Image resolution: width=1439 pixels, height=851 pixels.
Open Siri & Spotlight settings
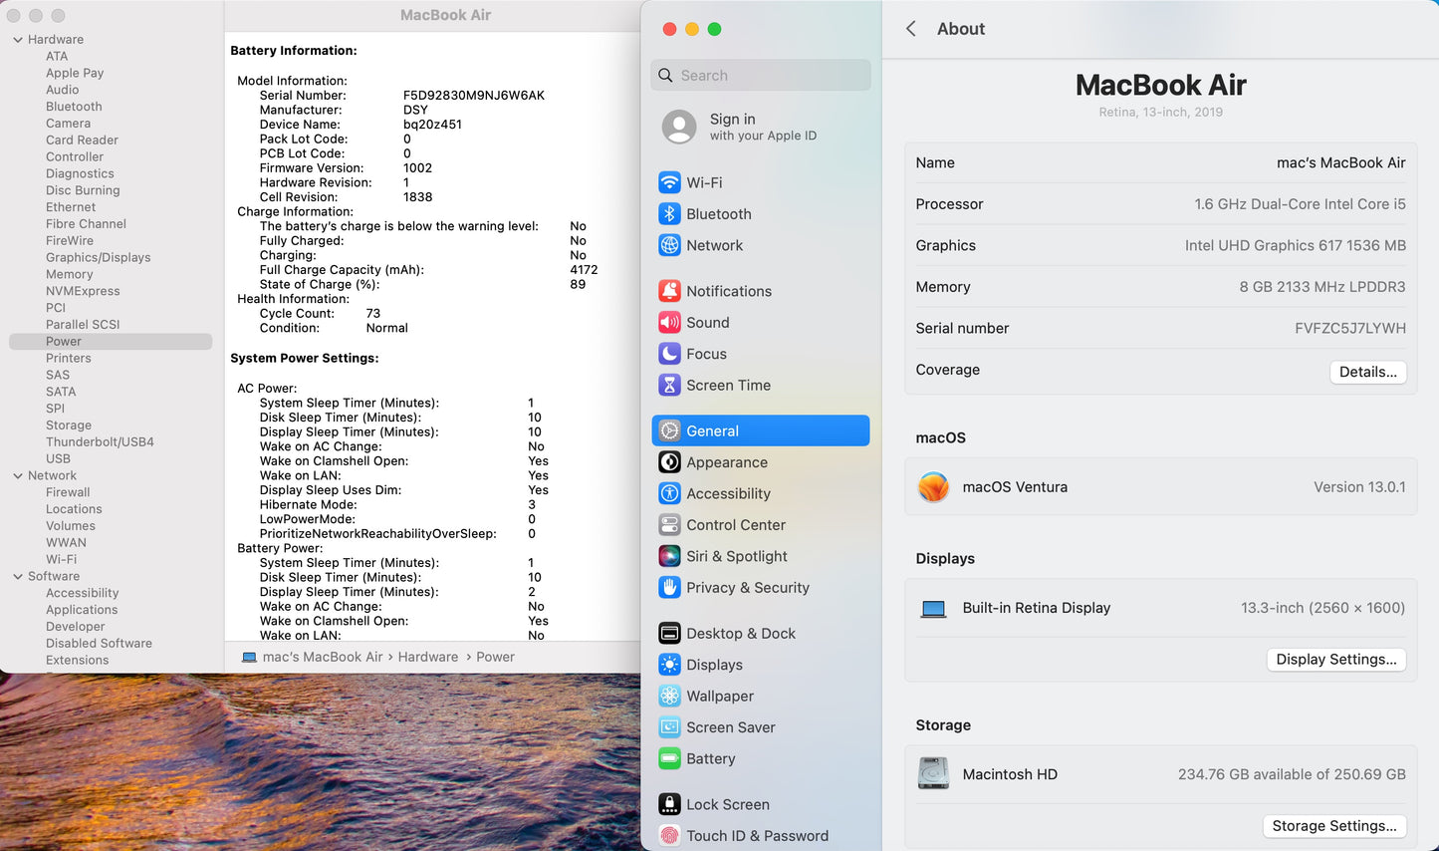(x=737, y=556)
